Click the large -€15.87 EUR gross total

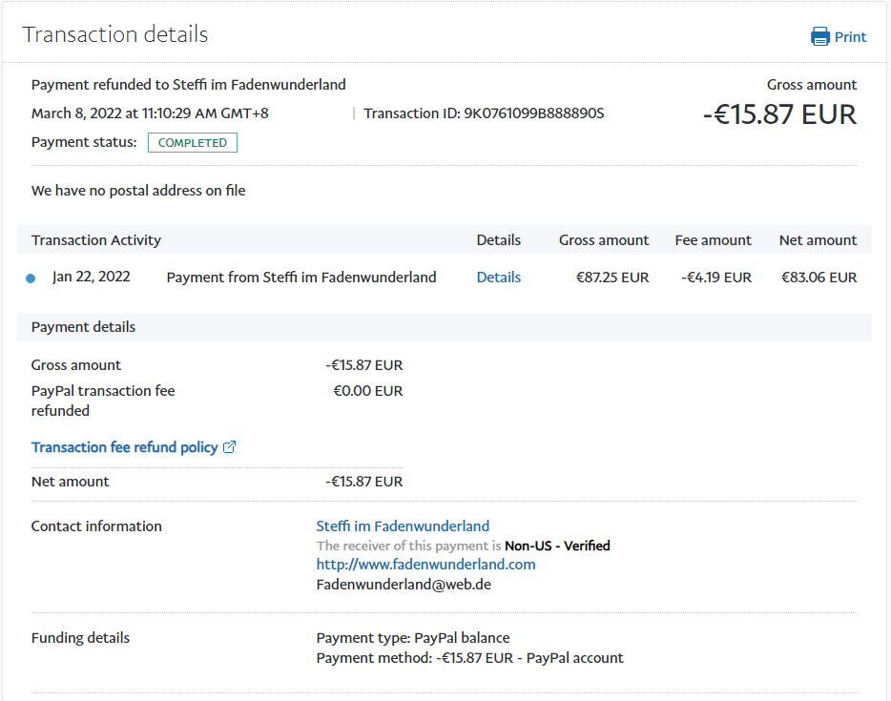click(779, 114)
